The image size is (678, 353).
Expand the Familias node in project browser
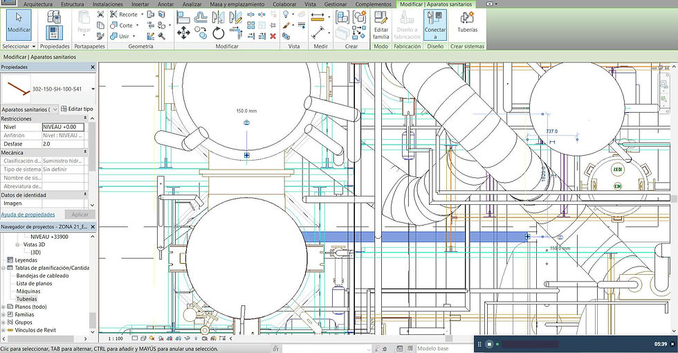point(3,314)
